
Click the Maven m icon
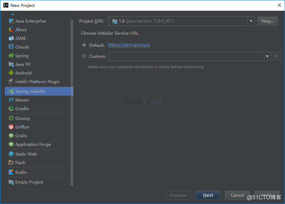pyautogui.click(x=11, y=100)
